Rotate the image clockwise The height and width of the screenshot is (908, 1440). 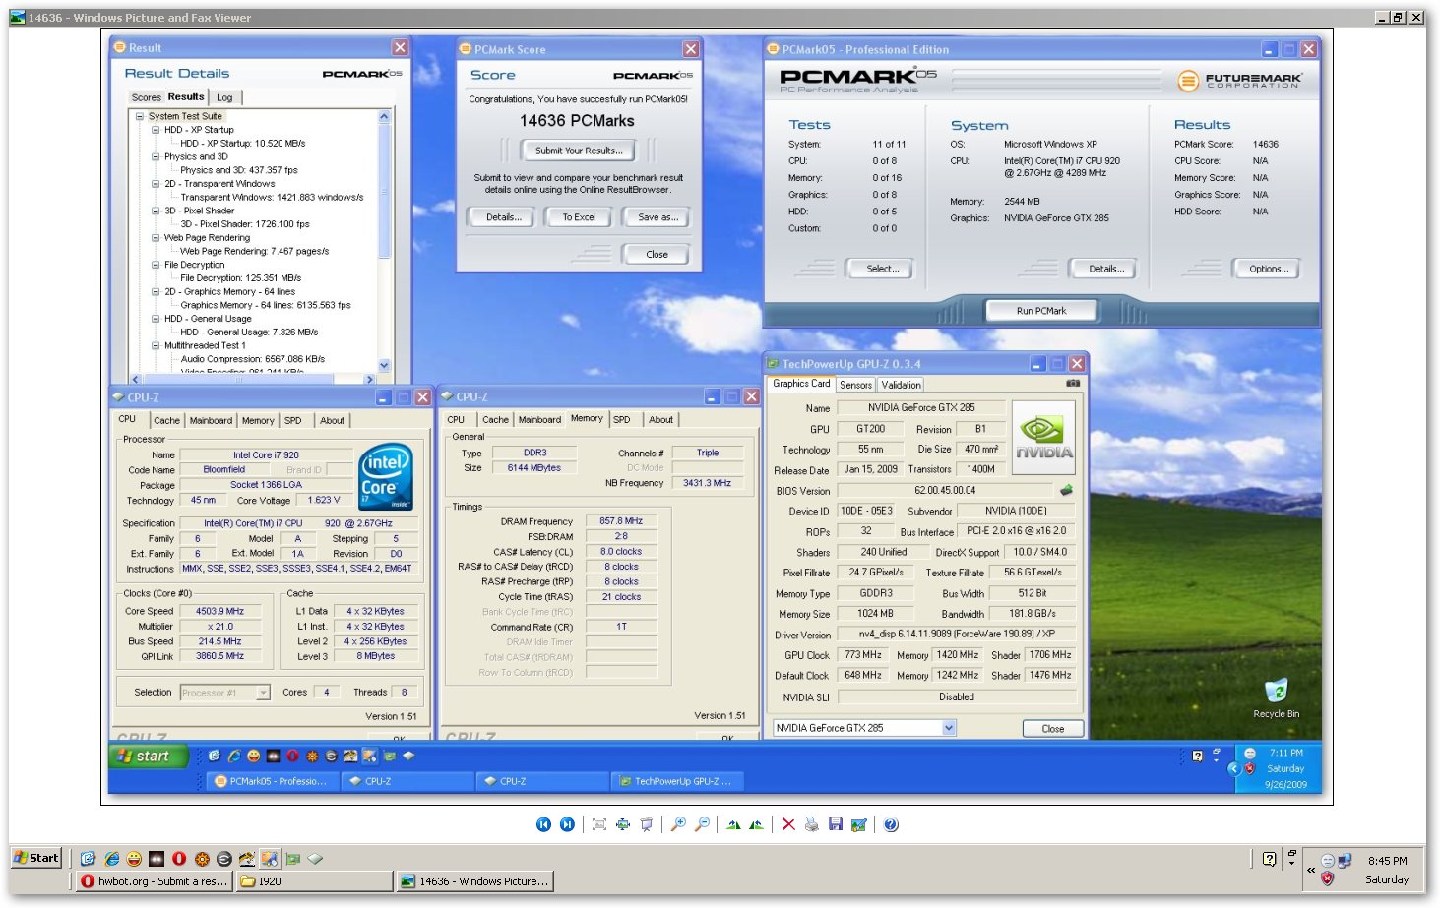coord(733,824)
